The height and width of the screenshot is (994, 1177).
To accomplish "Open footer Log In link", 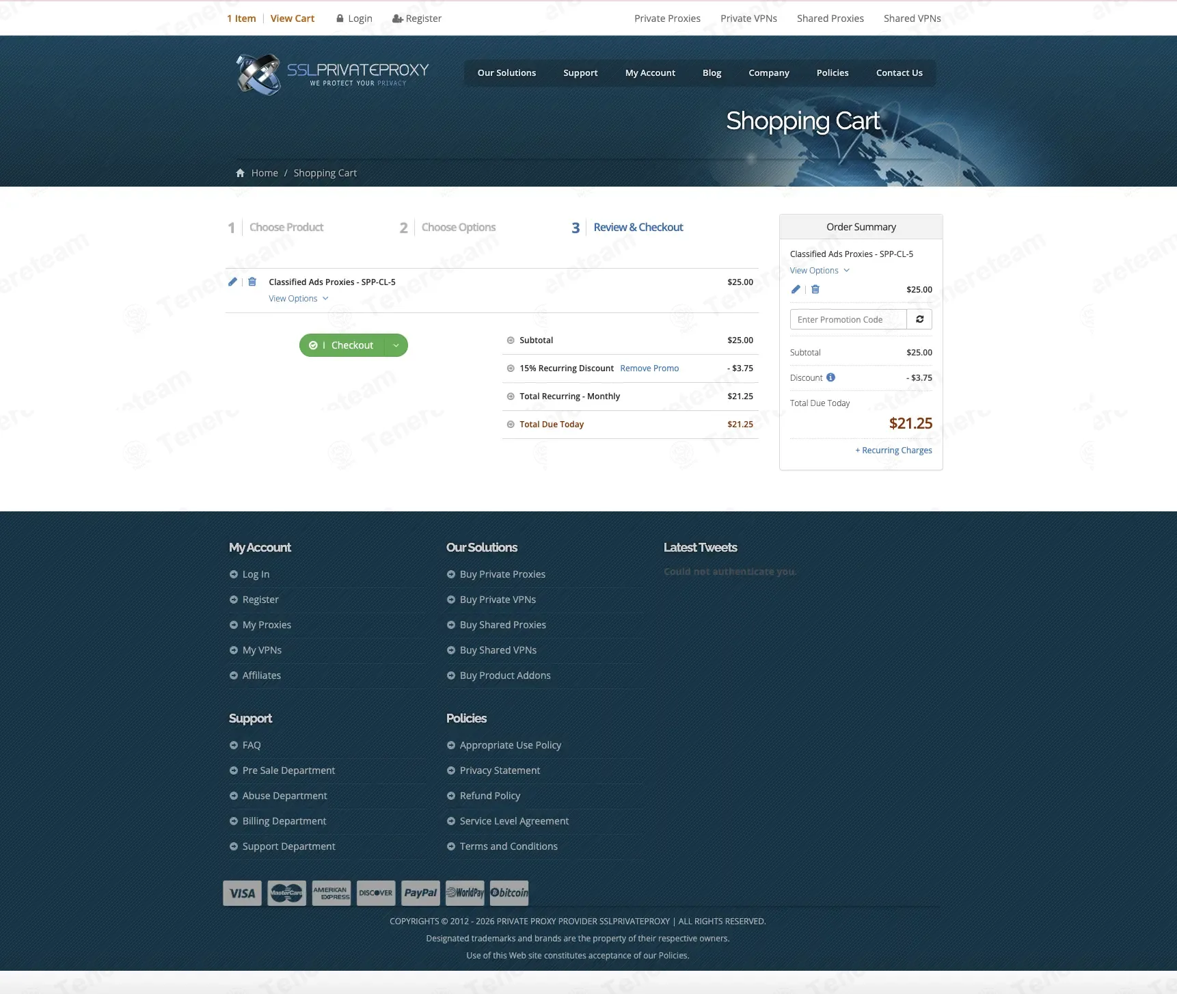I will click(256, 574).
